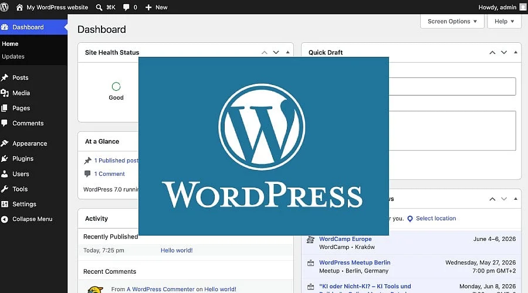Toggle the Events and News panel
The width and height of the screenshot is (528, 293).
[x=516, y=199]
